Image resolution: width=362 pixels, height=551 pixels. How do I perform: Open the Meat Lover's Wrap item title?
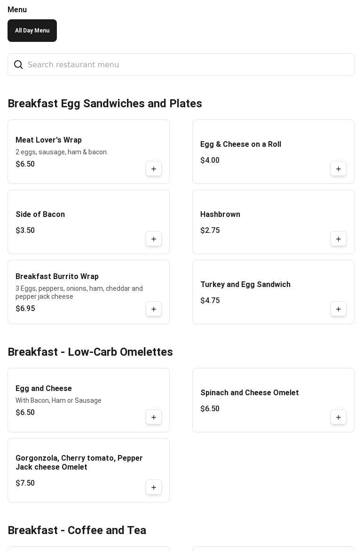[x=49, y=140]
